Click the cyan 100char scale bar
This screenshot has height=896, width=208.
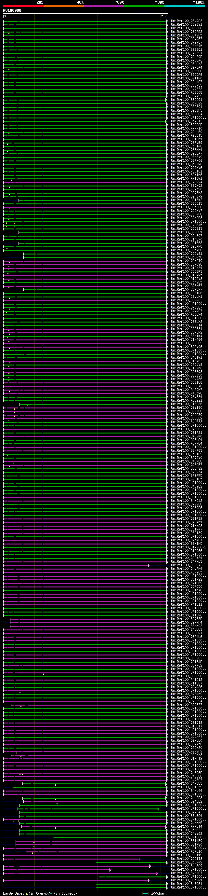[x=146, y=894]
